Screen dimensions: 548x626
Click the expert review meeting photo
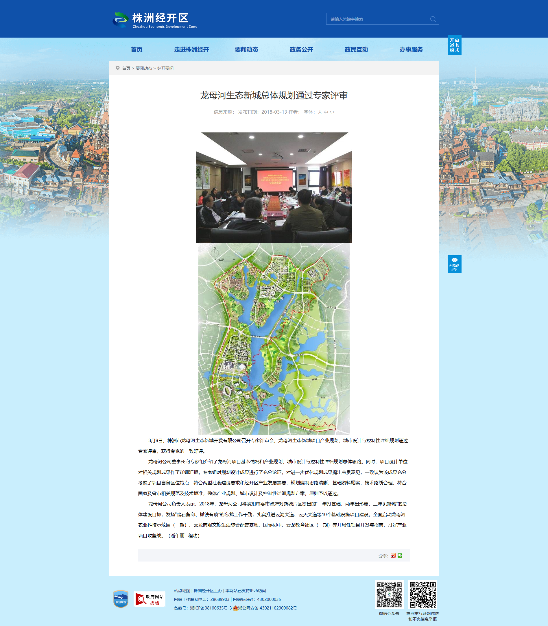click(274, 187)
